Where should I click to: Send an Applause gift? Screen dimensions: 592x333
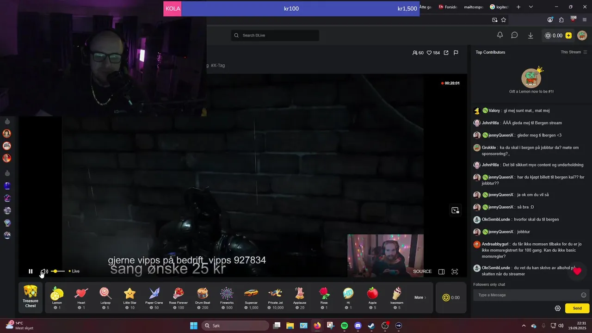click(x=300, y=298)
